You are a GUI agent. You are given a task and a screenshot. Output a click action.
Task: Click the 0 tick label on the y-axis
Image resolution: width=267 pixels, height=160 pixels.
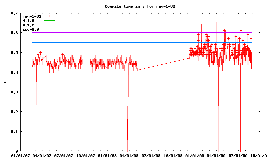click(17, 151)
